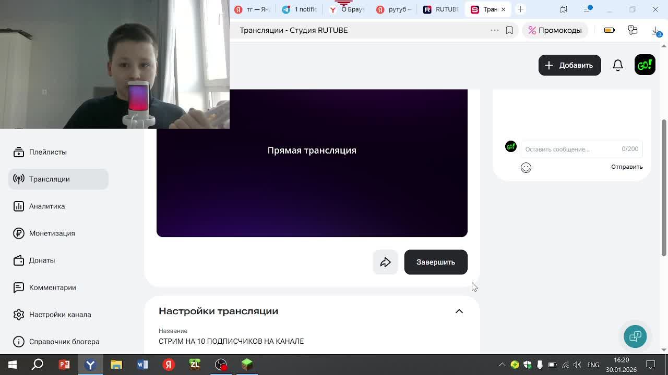Select Трансляции in the sidebar
This screenshot has height=375, width=668.
point(58,179)
